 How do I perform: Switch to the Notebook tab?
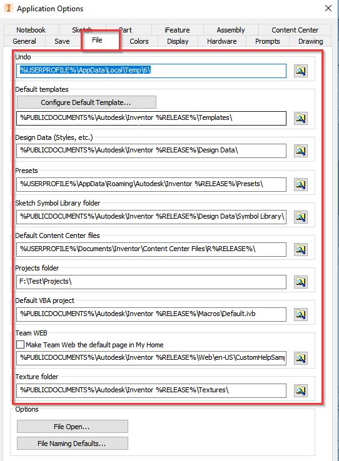[31, 30]
